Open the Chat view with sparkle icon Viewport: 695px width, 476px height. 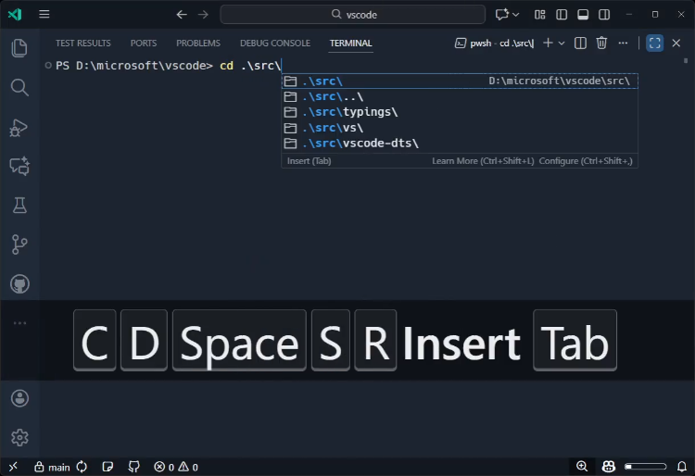19,167
